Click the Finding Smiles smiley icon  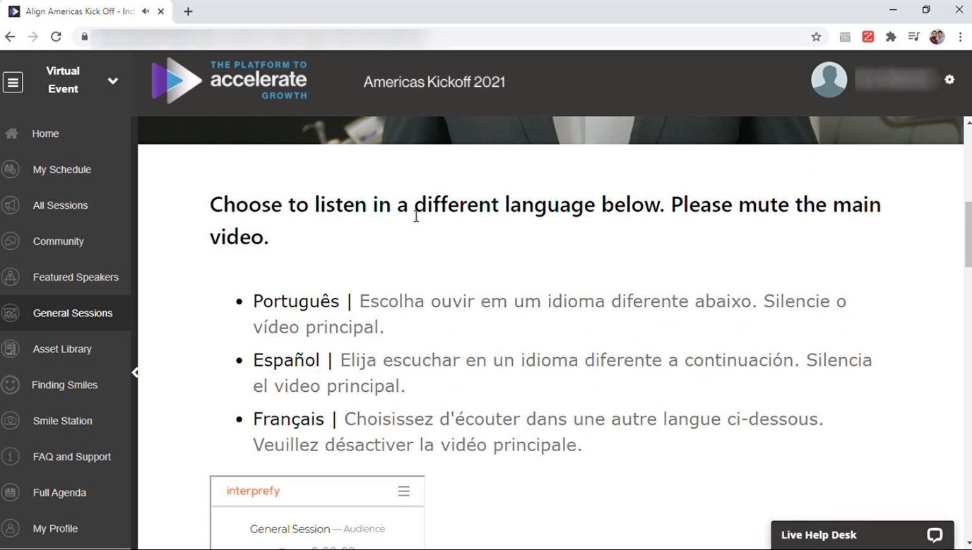click(11, 384)
